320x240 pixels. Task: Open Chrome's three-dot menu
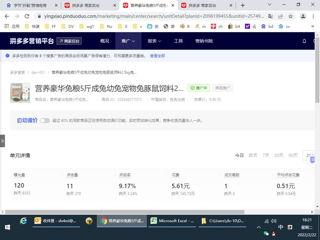[313, 16]
